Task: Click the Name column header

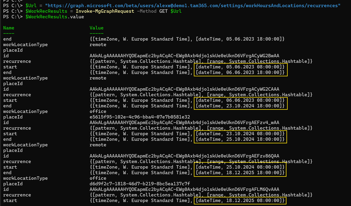Action: pyautogui.click(x=9, y=28)
